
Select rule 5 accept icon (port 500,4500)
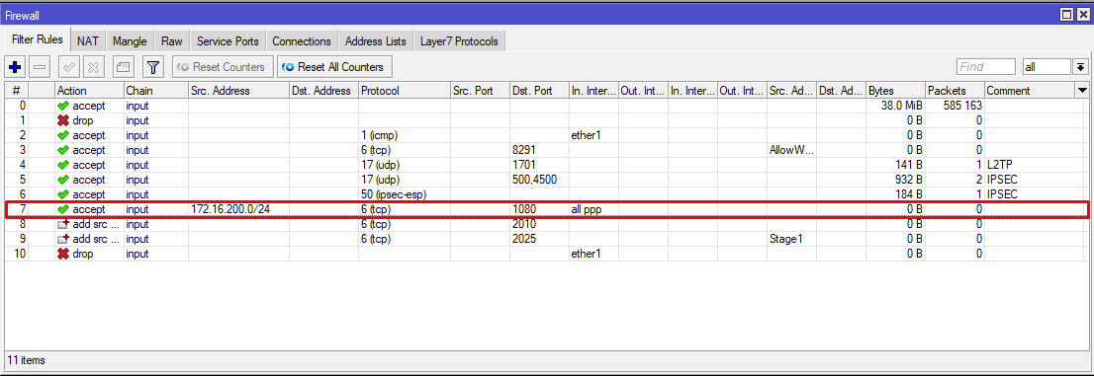[x=63, y=180]
